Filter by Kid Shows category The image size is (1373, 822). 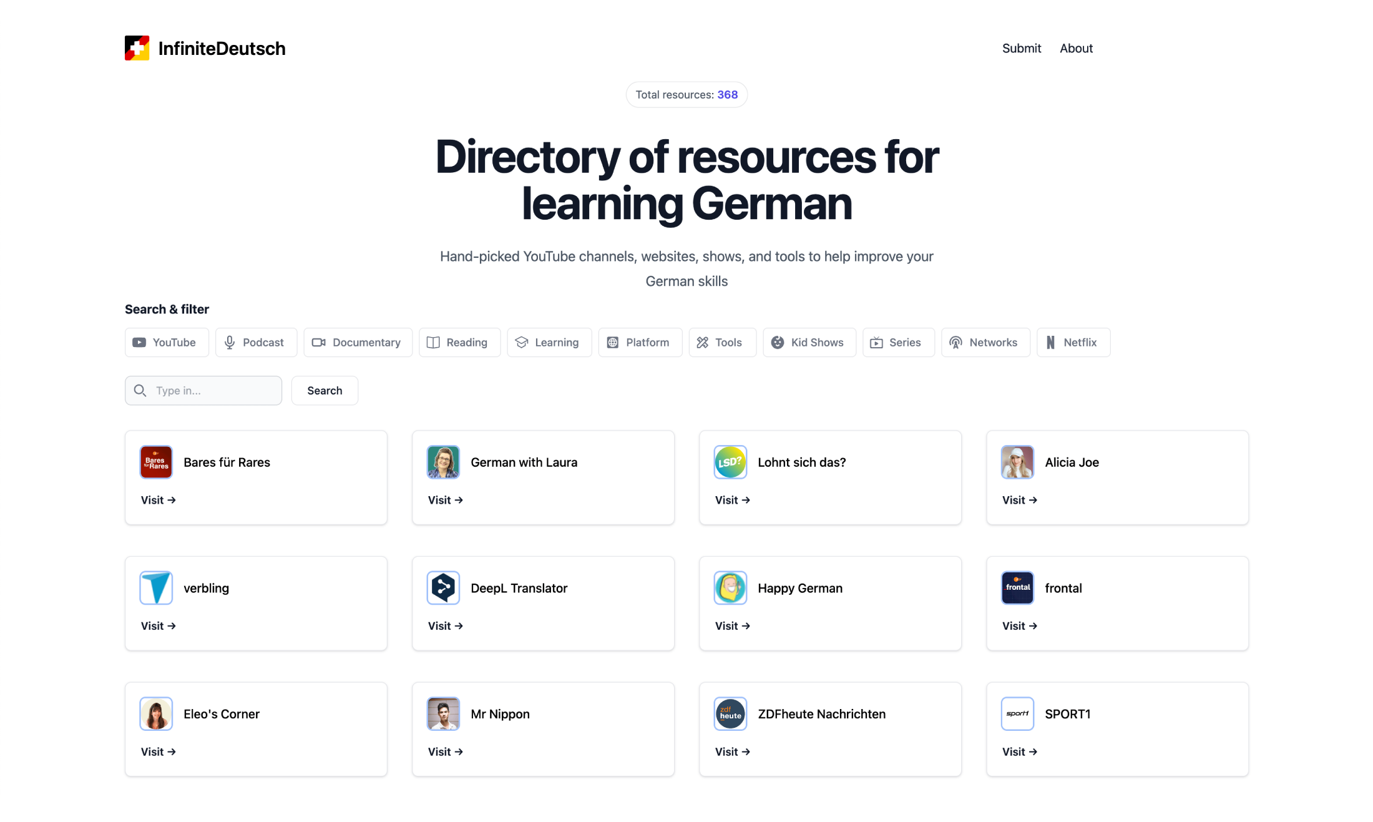point(809,342)
